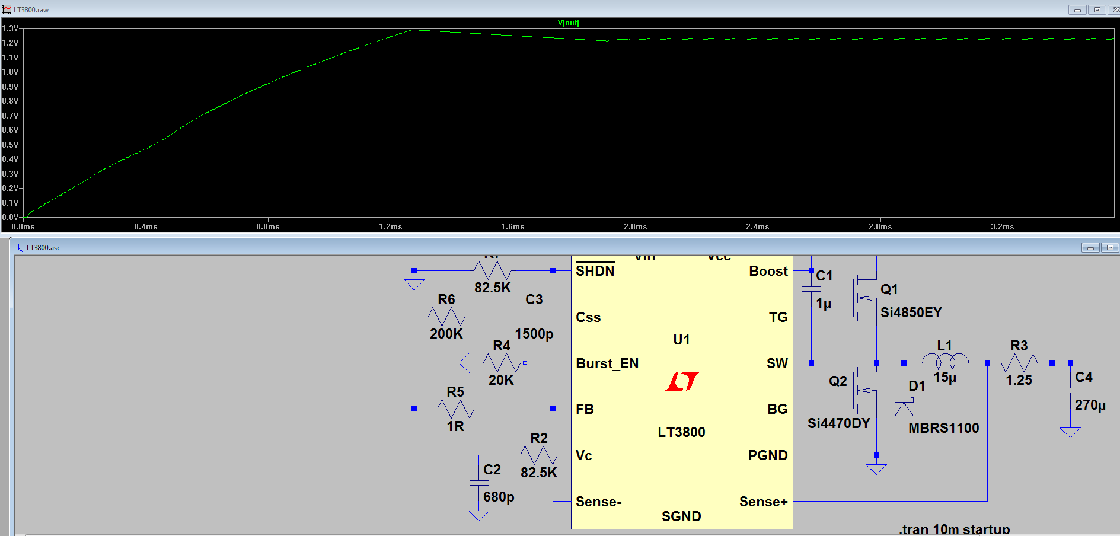Click the 1.3V vertical axis label

(10, 28)
